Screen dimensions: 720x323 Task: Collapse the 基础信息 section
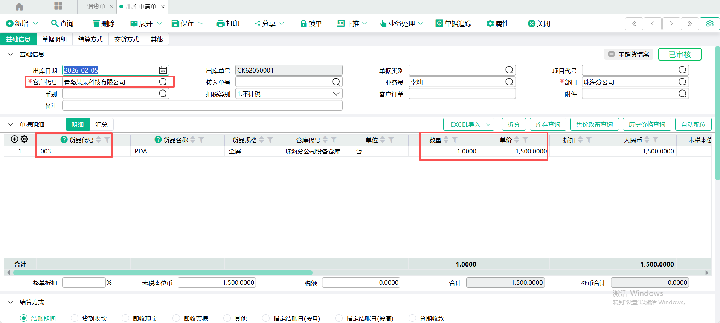pos(11,54)
